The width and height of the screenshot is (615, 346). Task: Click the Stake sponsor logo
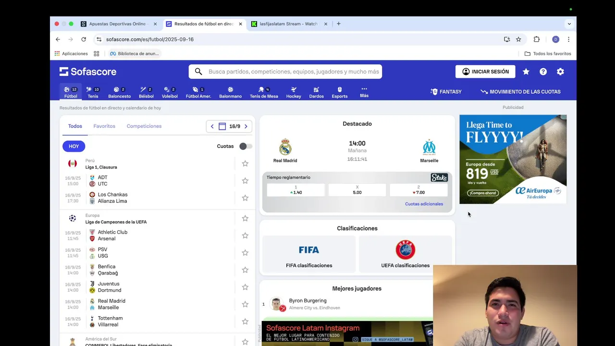tap(439, 177)
